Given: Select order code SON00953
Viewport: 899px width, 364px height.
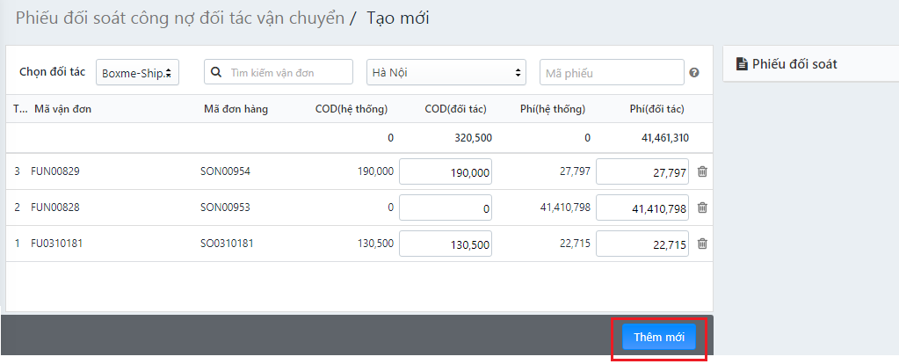Looking at the screenshot, I should tap(225, 207).
